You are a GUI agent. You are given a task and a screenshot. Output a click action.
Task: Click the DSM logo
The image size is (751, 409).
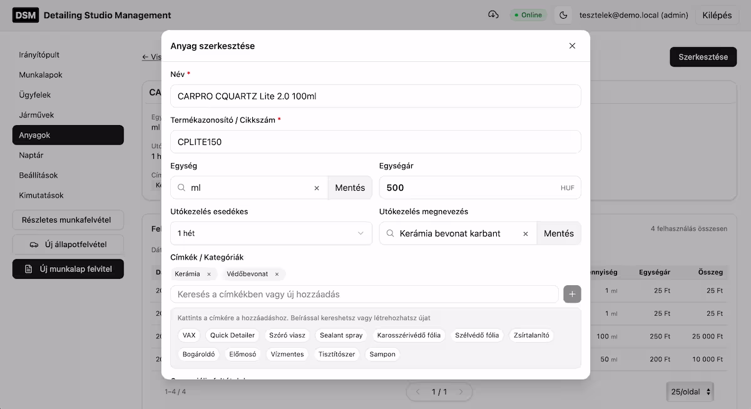coord(26,15)
